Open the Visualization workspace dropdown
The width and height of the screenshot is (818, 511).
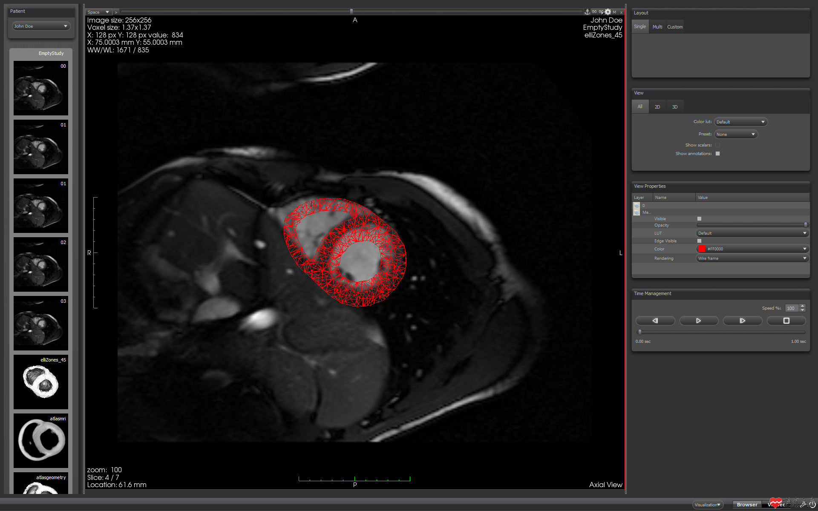[x=708, y=505]
